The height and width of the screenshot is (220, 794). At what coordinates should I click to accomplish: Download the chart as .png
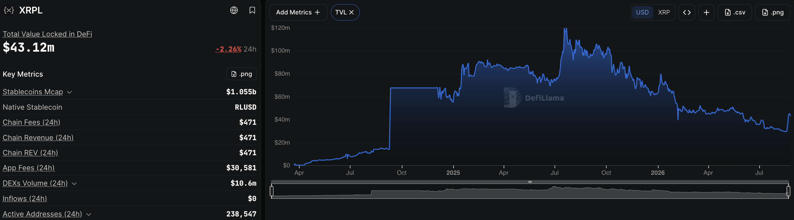773,12
